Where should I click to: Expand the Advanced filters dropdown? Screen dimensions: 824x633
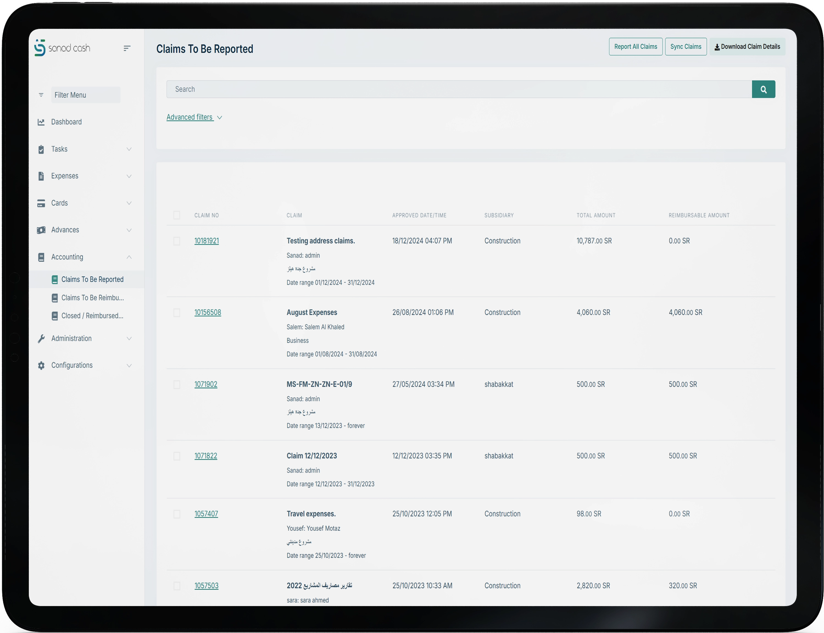194,117
